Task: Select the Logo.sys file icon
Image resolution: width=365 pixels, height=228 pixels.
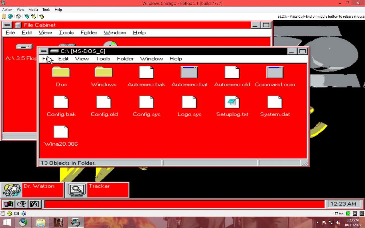Action: click(x=189, y=102)
